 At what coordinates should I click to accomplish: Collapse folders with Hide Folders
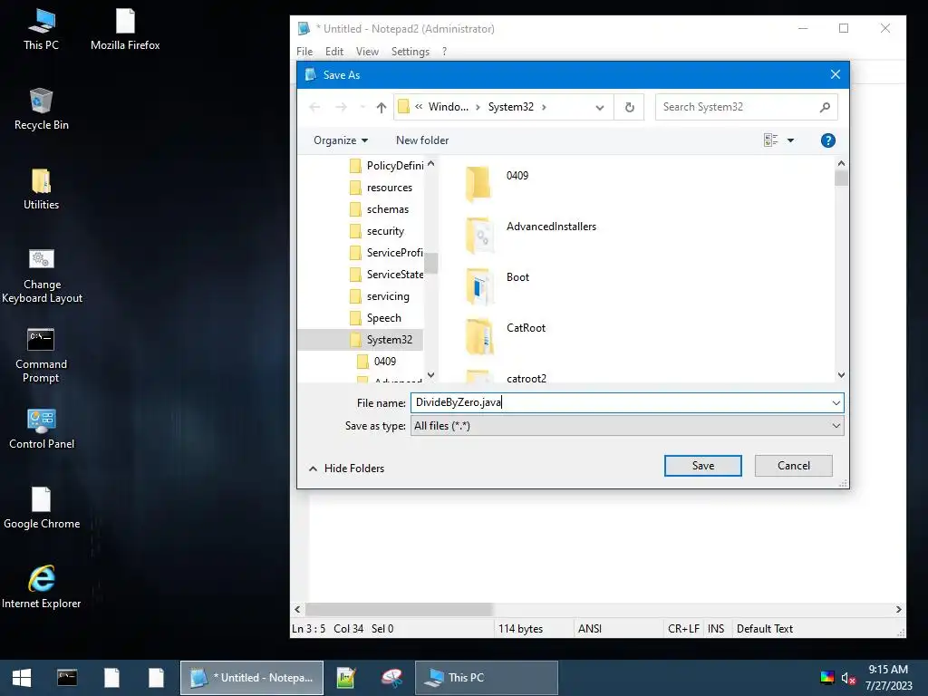(x=347, y=469)
